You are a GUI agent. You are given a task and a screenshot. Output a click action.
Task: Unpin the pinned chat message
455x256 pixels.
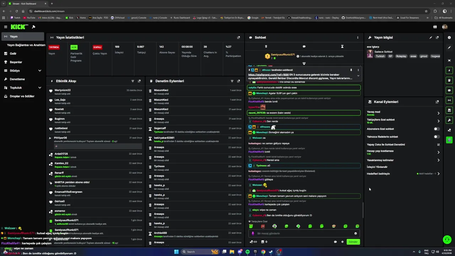click(x=351, y=70)
